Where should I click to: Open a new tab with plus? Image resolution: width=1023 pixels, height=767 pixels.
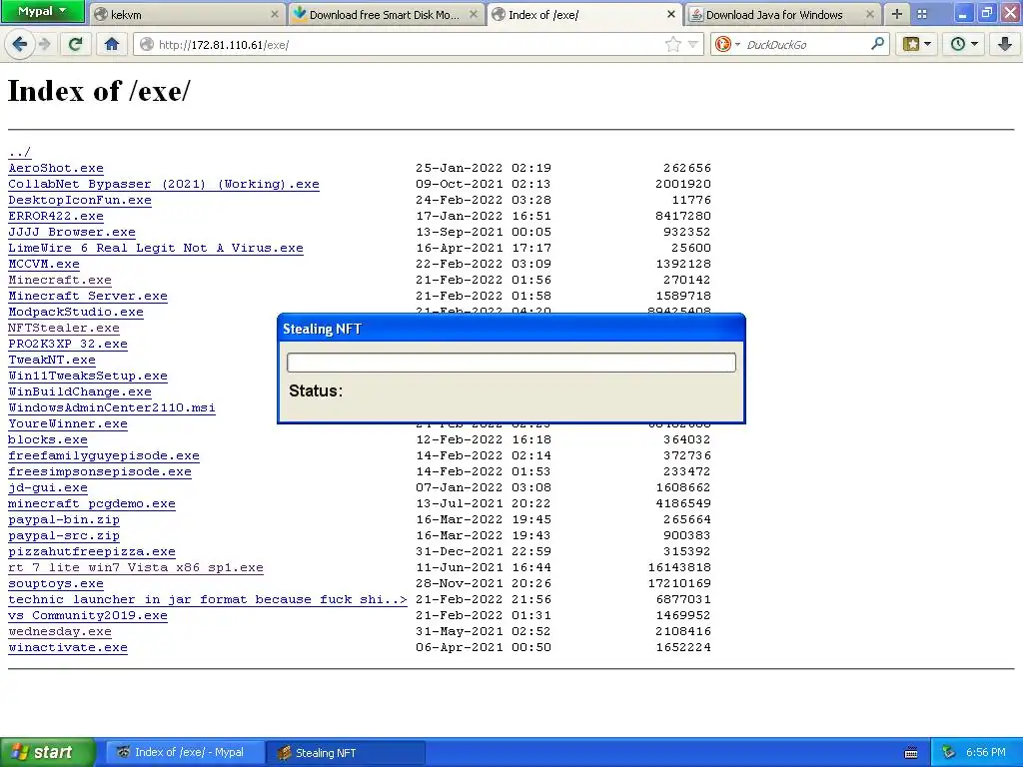point(897,14)
